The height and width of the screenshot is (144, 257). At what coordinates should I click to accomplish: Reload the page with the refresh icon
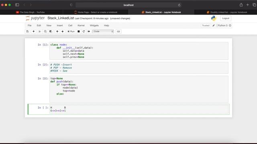[179, 5]
